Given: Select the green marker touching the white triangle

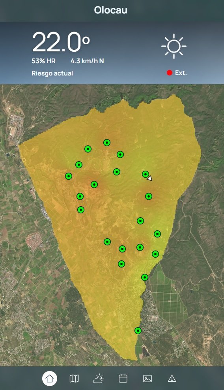Looking at the screenshot, I should [x=146, y=174].
